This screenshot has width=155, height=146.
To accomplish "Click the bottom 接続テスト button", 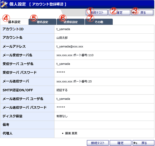I will click(98, 143).
